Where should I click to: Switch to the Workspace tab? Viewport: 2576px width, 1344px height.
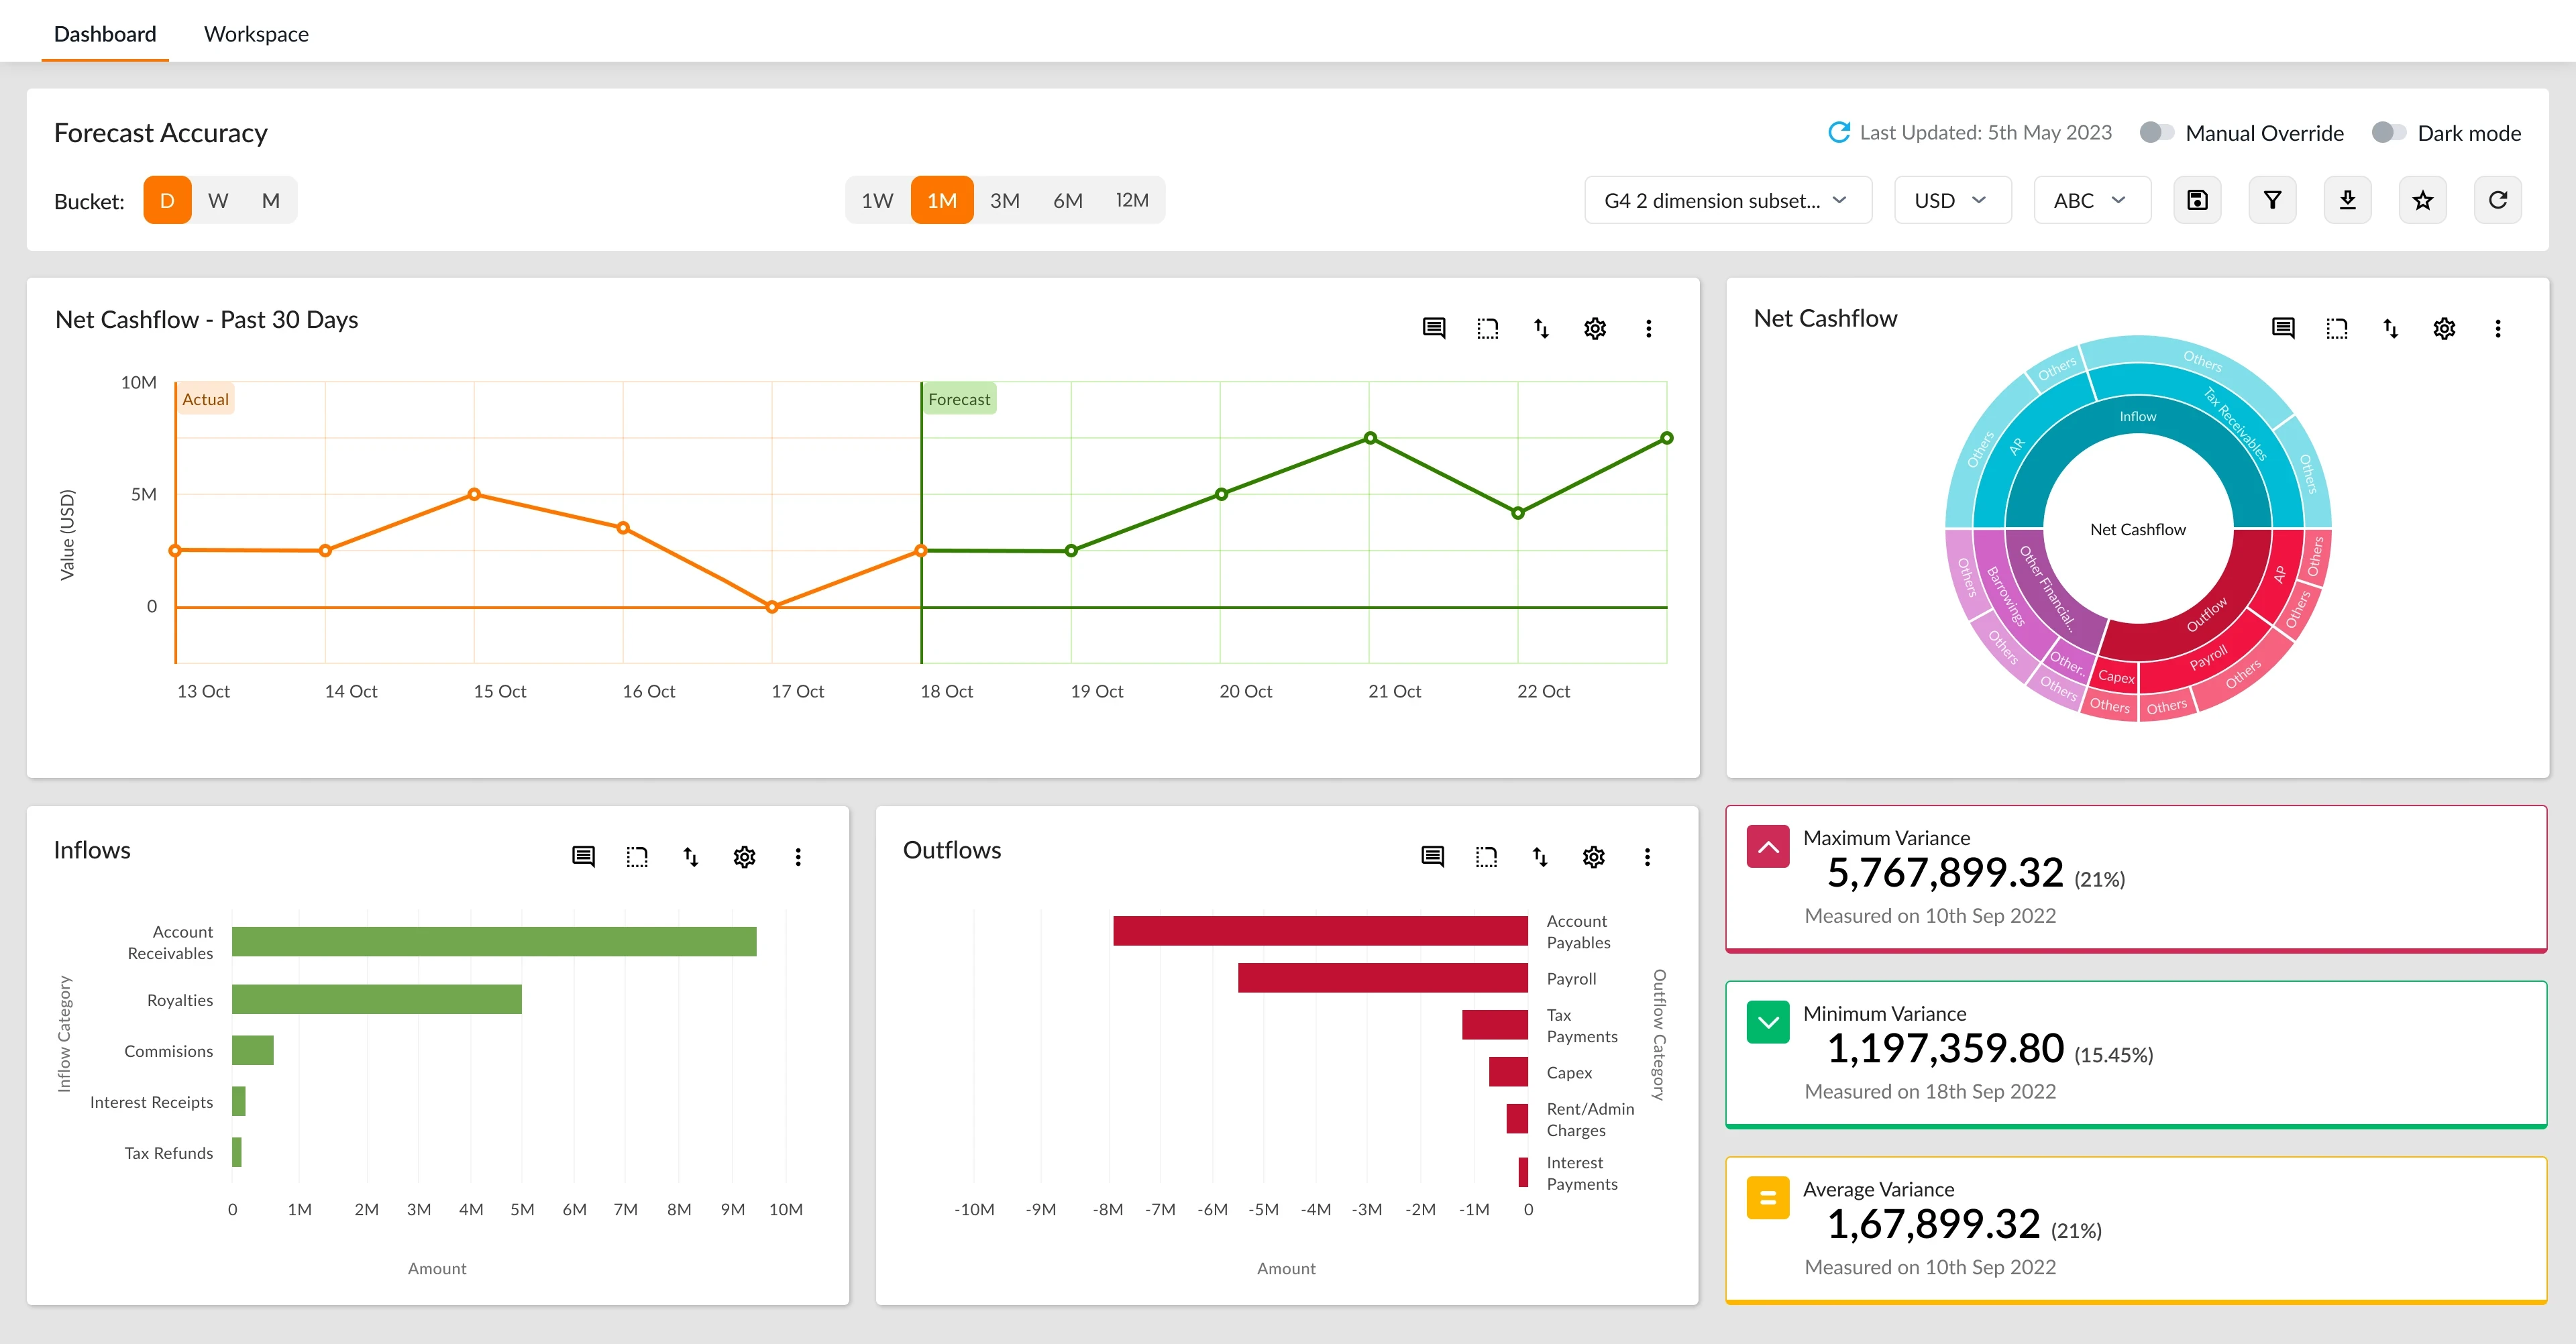click(256, 33)
